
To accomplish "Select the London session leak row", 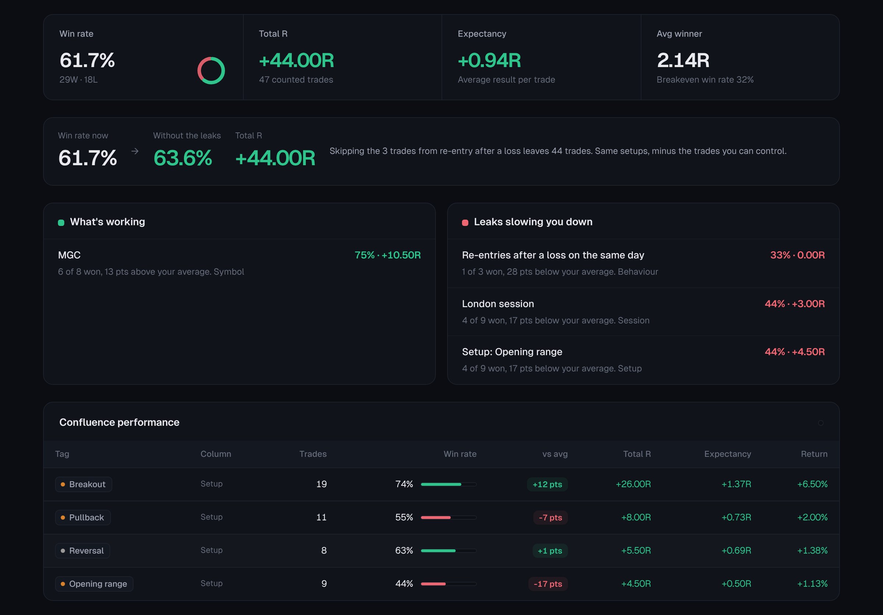I will point(643,312).
